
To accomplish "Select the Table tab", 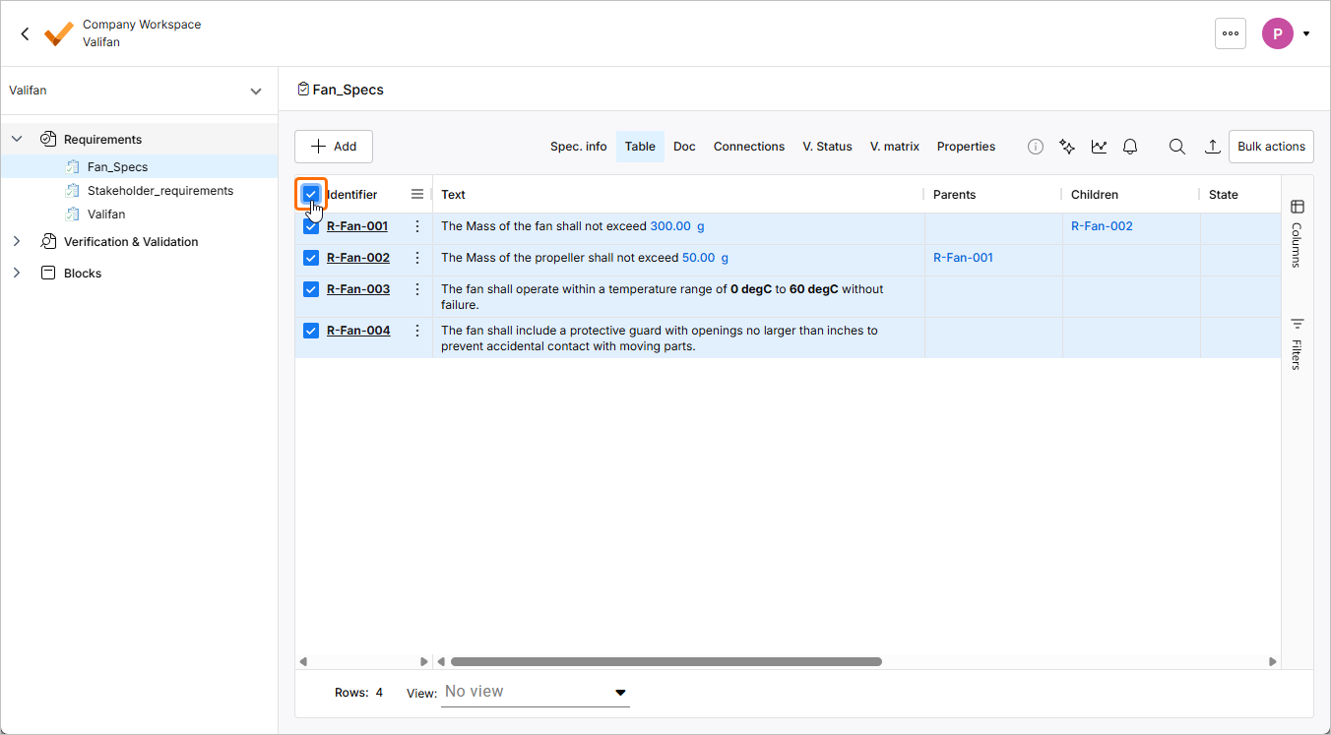I will 640,147.
